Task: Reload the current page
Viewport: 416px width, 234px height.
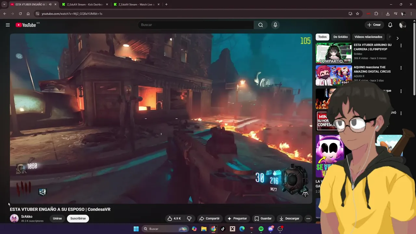Action: coord(20,14)
